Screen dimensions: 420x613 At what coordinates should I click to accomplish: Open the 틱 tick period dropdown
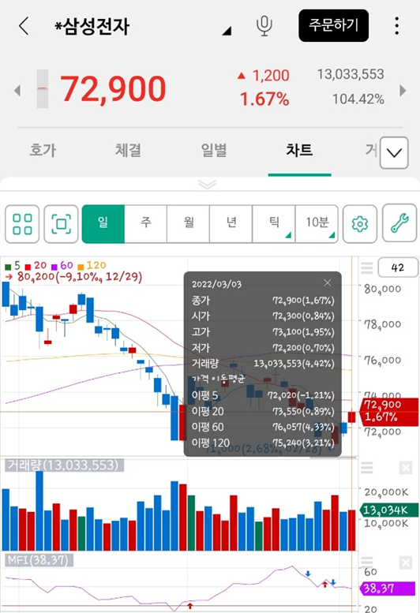click(x=274, y=223)
